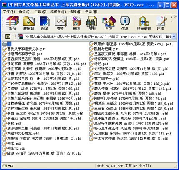Select file 柳宗元.pdf
The height and width of the screenshot is (170, 179).
click(x=14, y=148)
